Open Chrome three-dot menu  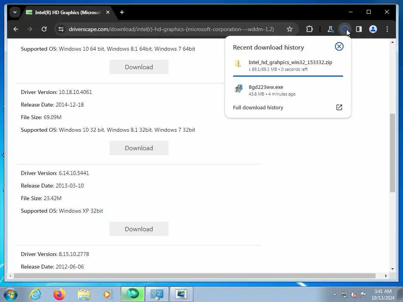point(387,29)
